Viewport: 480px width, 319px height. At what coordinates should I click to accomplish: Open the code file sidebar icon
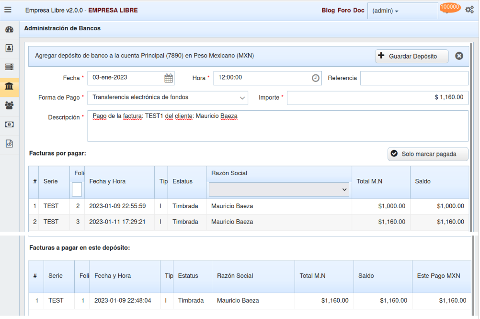pos(9,143)
